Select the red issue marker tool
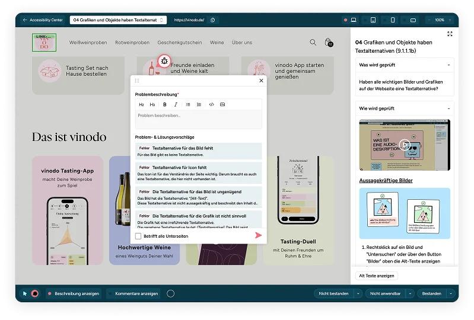 pyautogui.click(x=35, y=293)
